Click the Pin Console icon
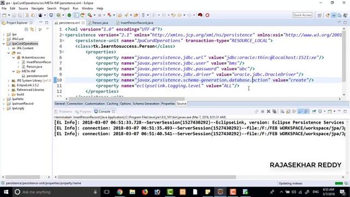Screen dimensions: 350x197 (314, 111)
